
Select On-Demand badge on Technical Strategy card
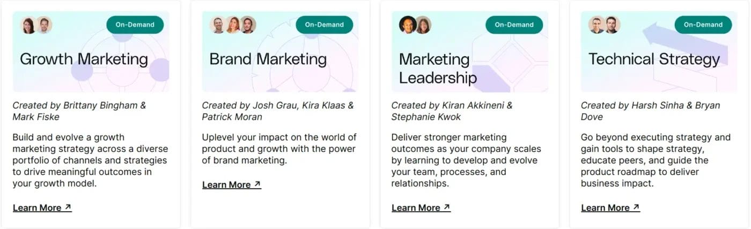(x=703, y=25)
